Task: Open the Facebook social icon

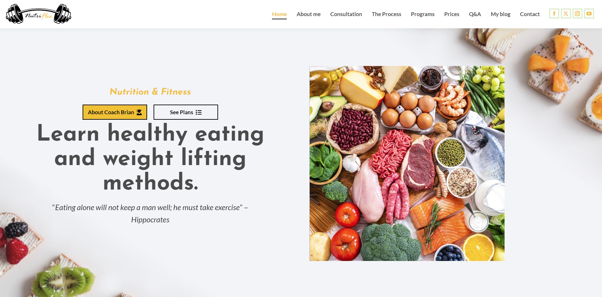Action: 554,14
